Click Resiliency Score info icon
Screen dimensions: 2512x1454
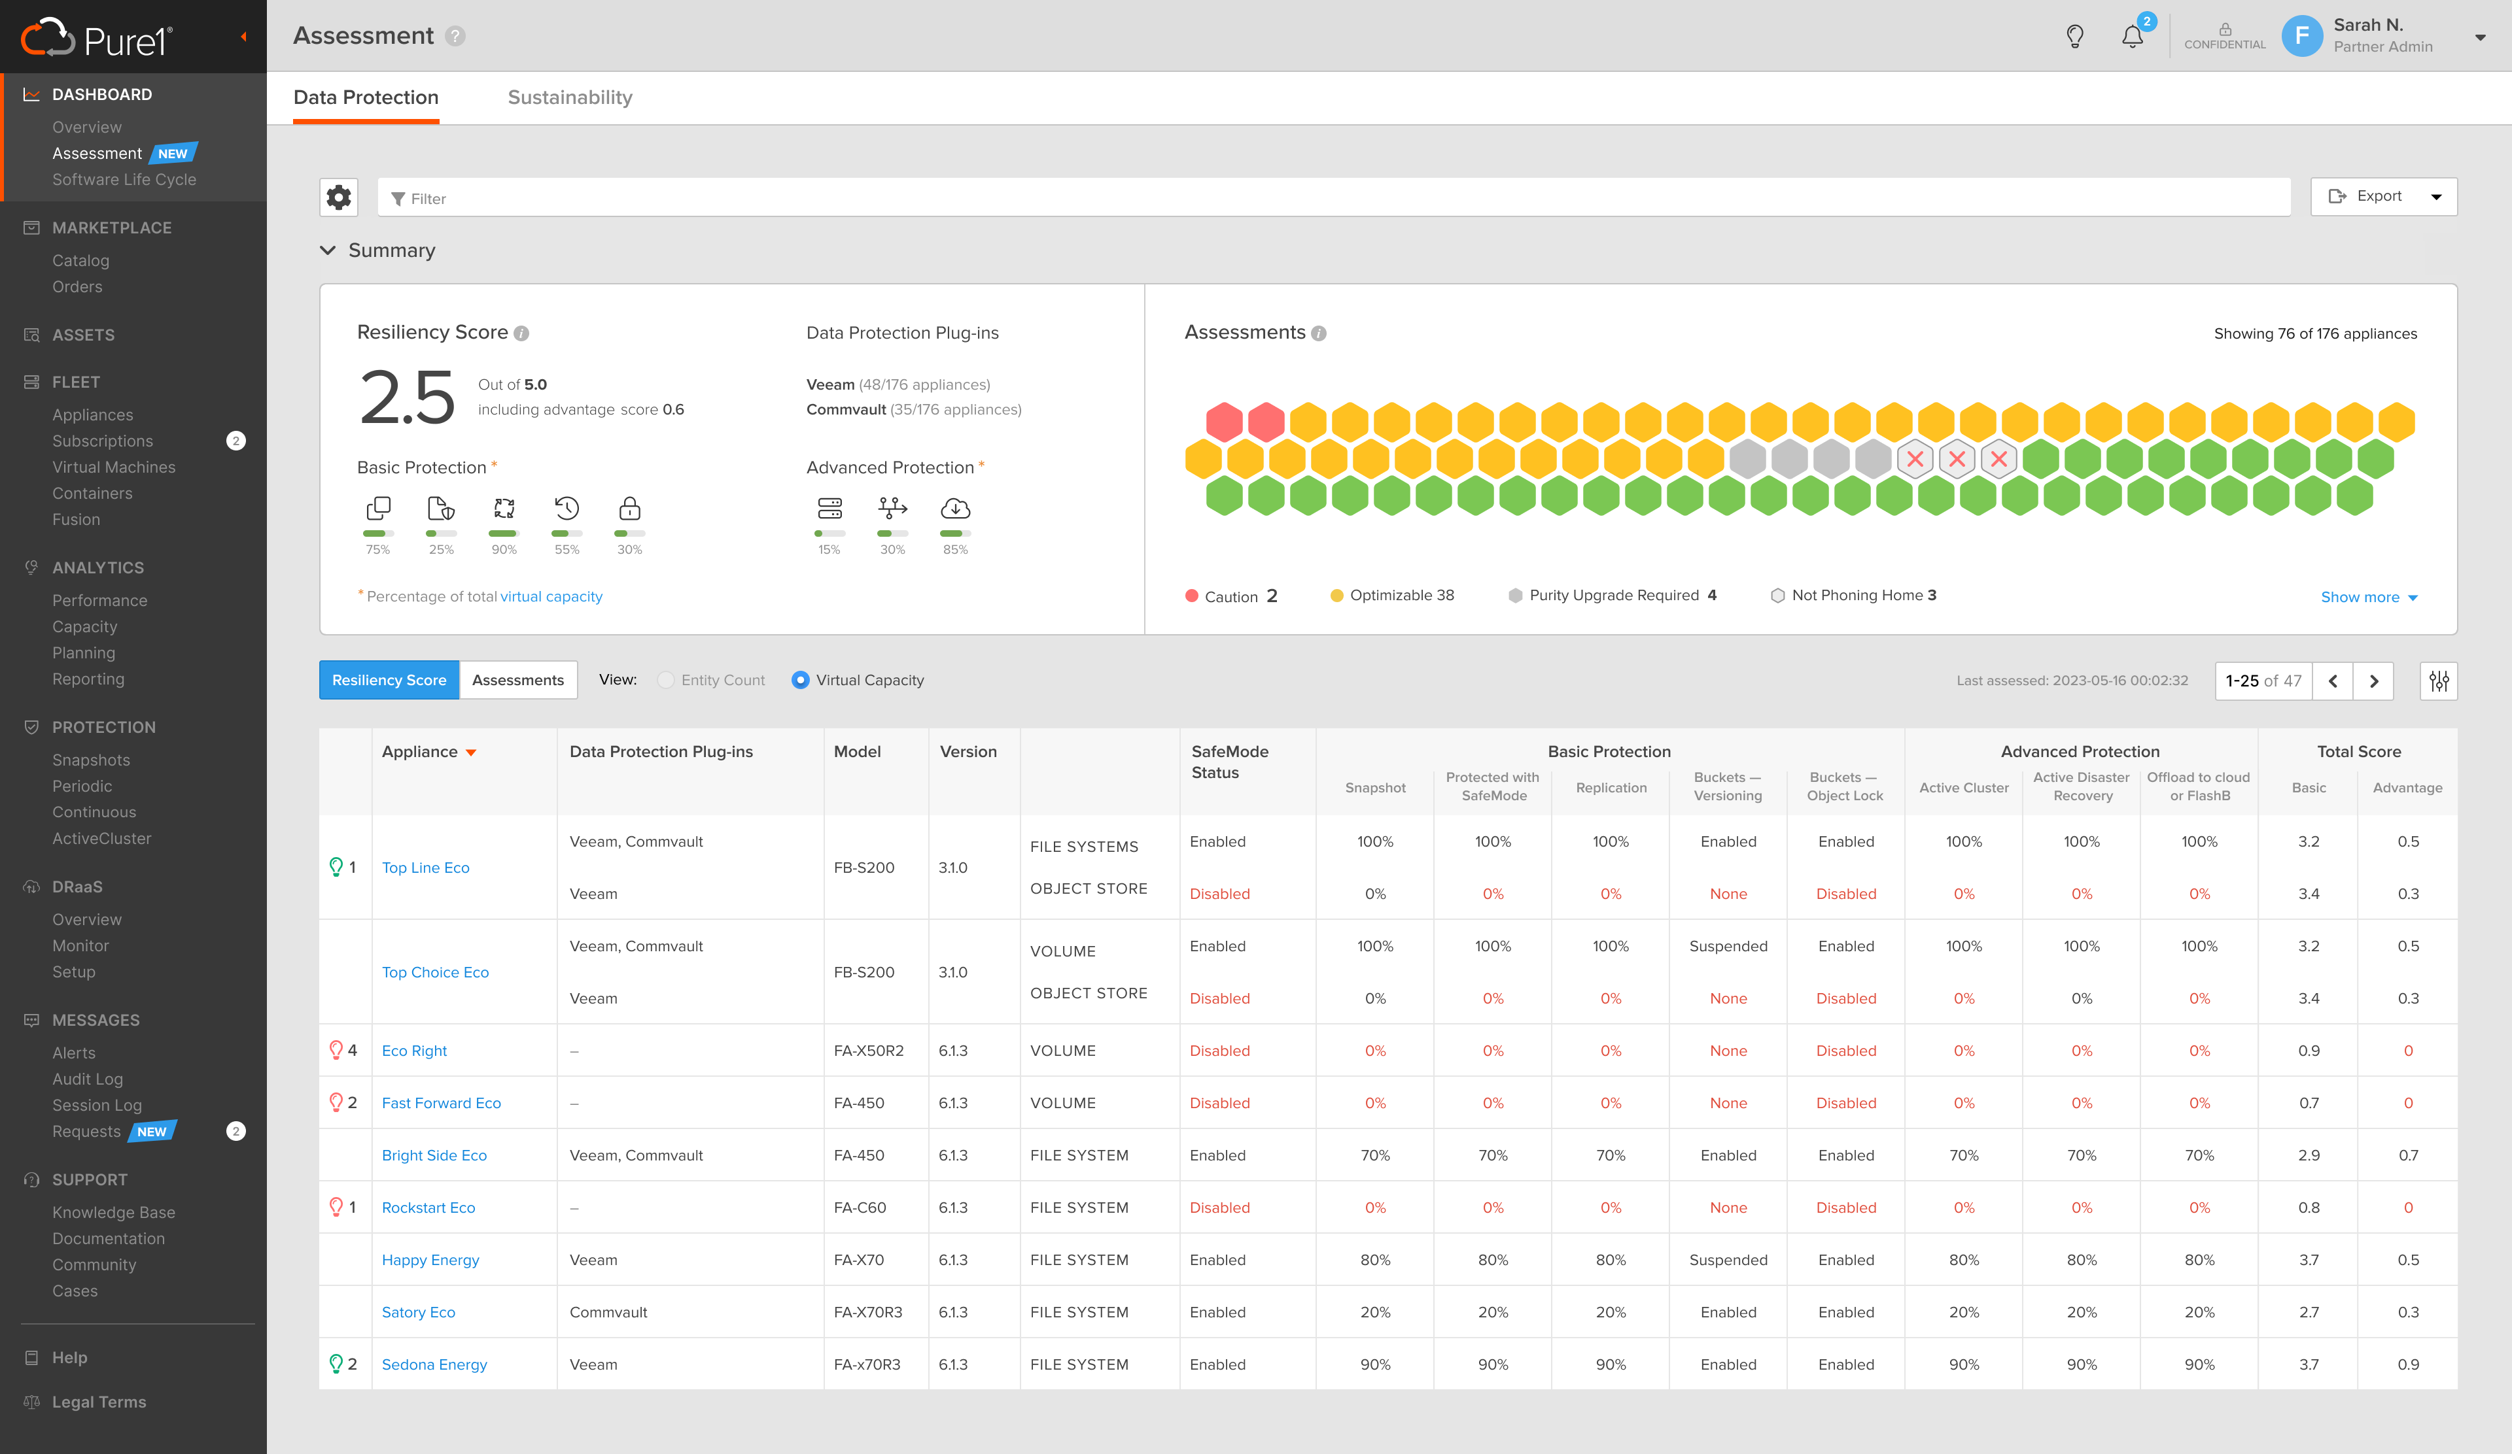521,333
